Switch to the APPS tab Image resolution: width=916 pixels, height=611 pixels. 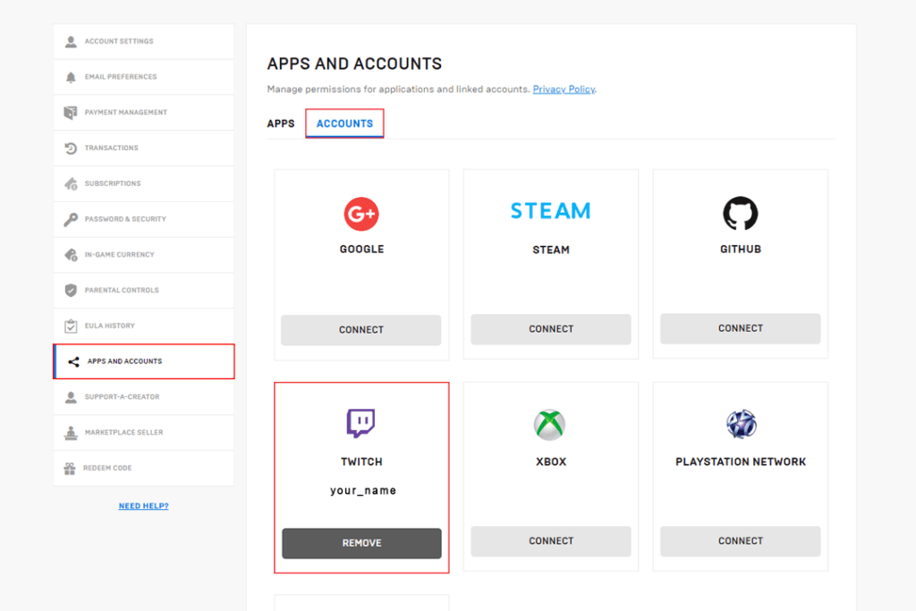coord(281,123)
